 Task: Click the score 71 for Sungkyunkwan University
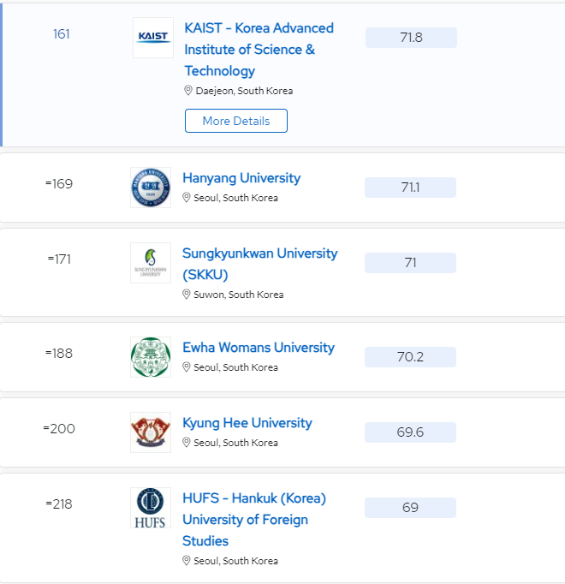pos(410,263)
